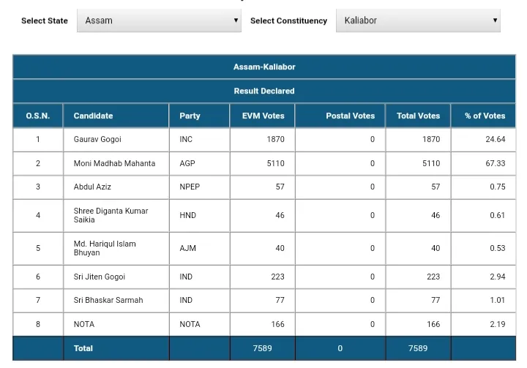Viewport: 527px width, 368px height.
Task: Click the arrow on the Kaliabor dropdown
Action: [x=495, y=20]
